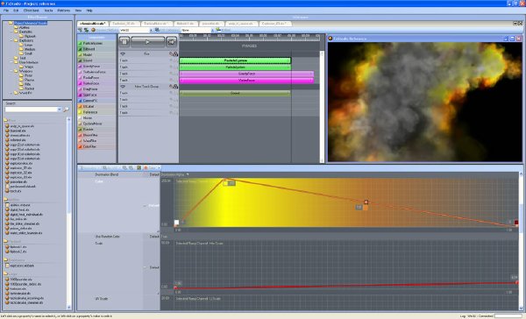
Task: Open the preview platform dropdown
Action: pos(151,30)
